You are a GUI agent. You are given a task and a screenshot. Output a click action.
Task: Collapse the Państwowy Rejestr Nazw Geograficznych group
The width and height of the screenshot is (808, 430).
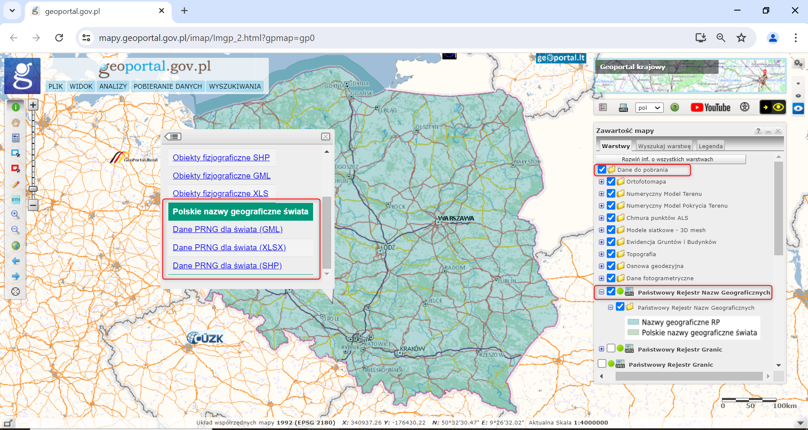pos(601,292)
